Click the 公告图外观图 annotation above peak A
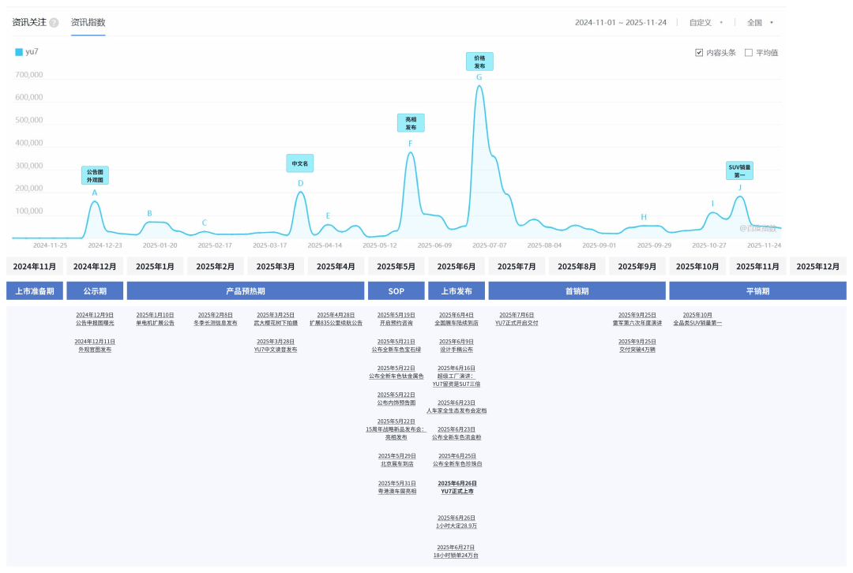Screen dimensions: 853x573 95,175
